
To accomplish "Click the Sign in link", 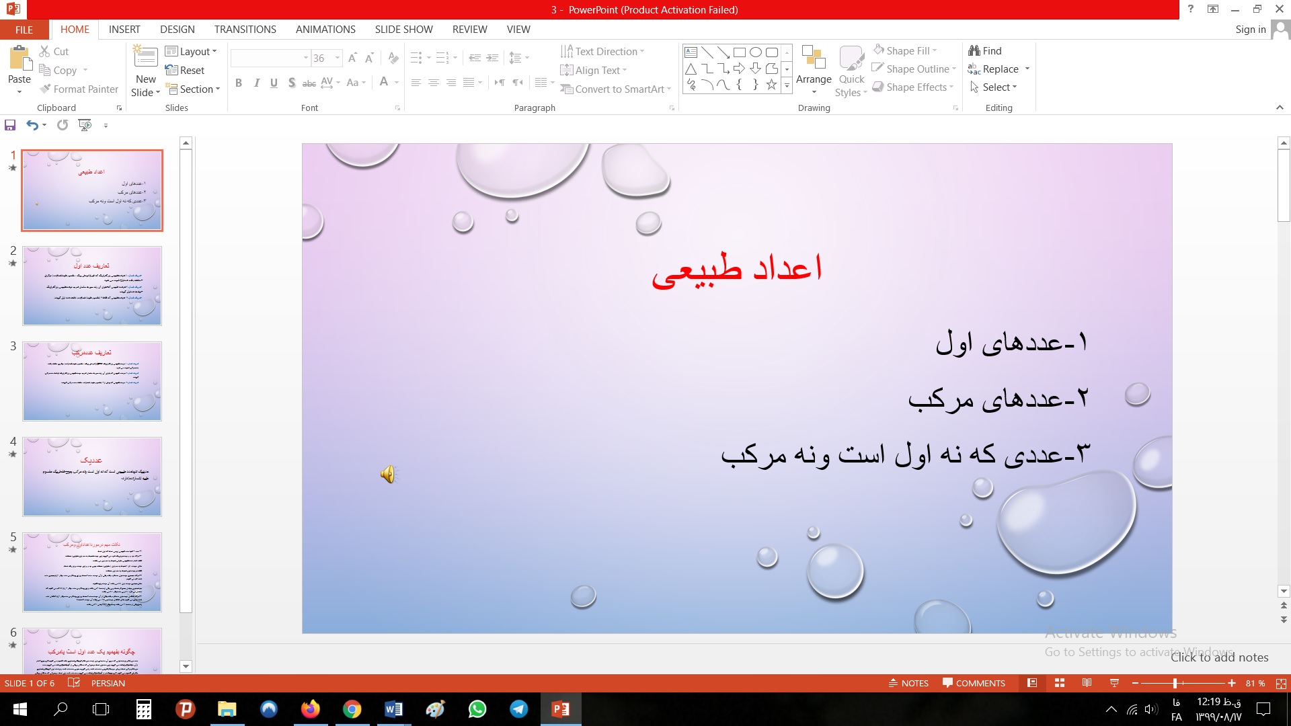I will point(1250,30).
